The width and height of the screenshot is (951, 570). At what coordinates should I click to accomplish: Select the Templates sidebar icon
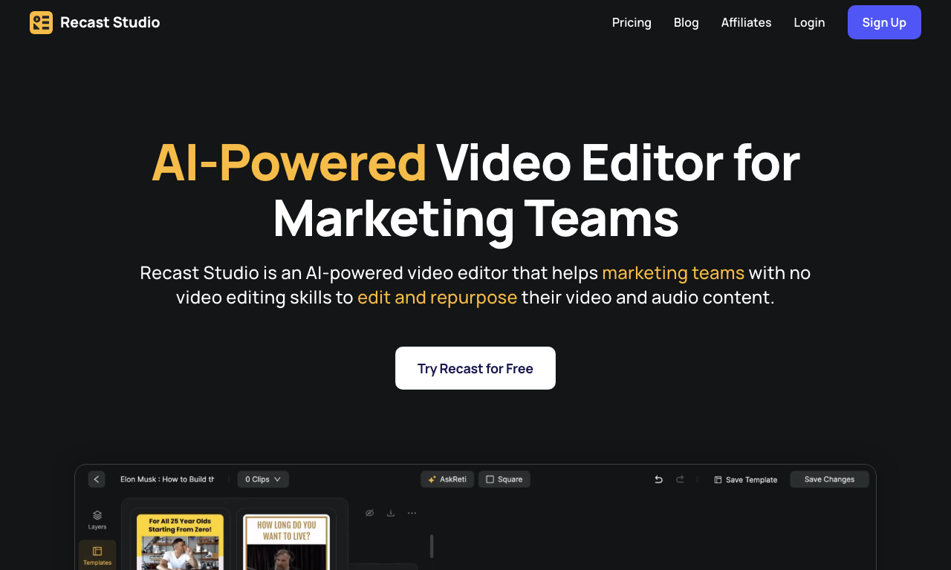97,555
